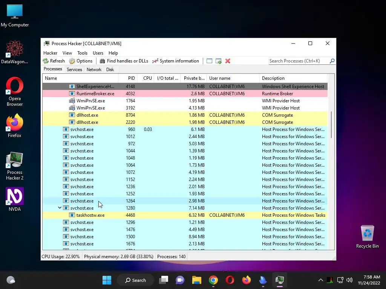Open Chrome from the taskbar
Image resolution: width=386 pixels, height=289 pixels.
[213, 280]
